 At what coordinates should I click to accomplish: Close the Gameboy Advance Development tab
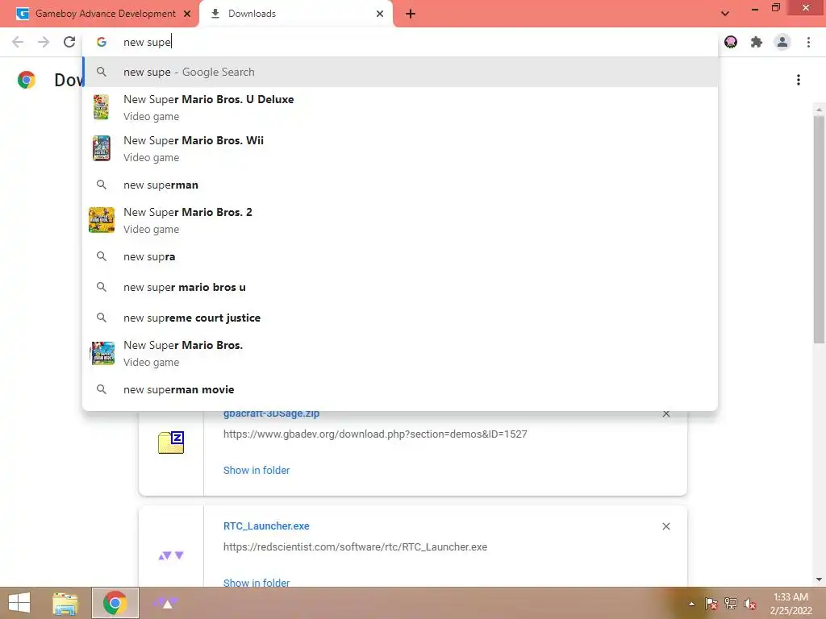(x=187, y=14)
